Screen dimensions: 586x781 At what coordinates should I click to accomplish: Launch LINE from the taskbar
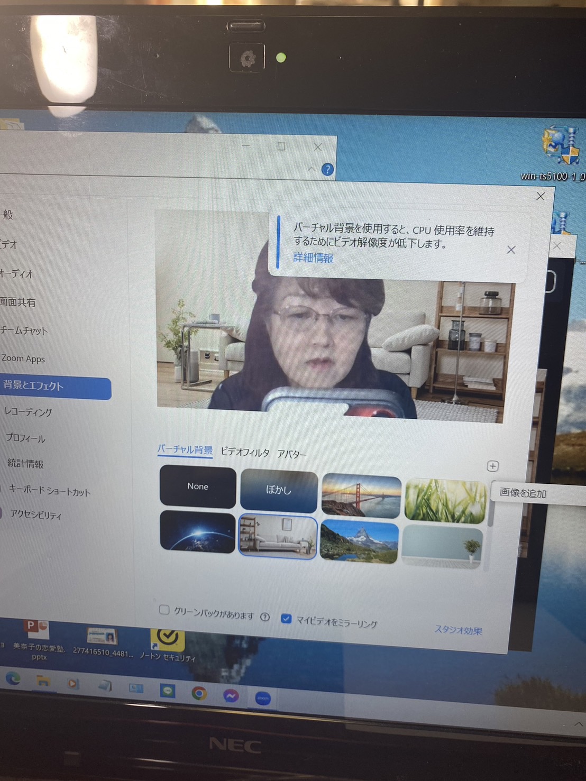(x=168, y=691)
